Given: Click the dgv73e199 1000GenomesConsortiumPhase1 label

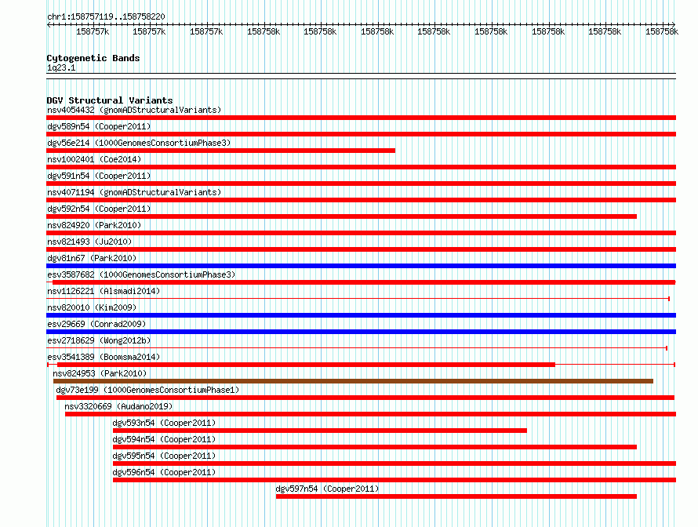Looking at the screenshot, I should 147,390.
